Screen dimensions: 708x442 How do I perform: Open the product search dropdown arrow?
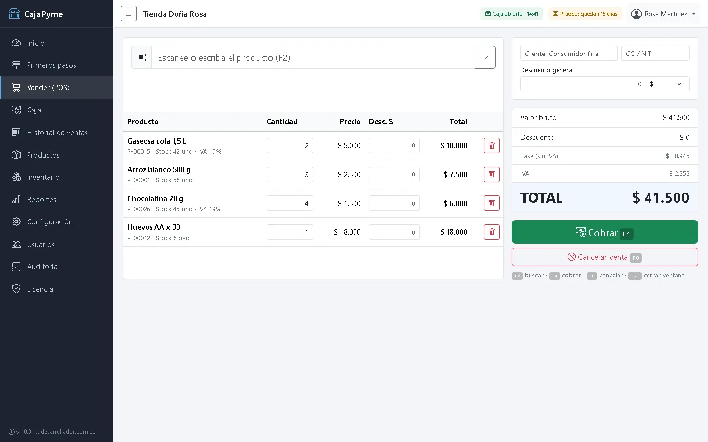click(x=485, y=57)
